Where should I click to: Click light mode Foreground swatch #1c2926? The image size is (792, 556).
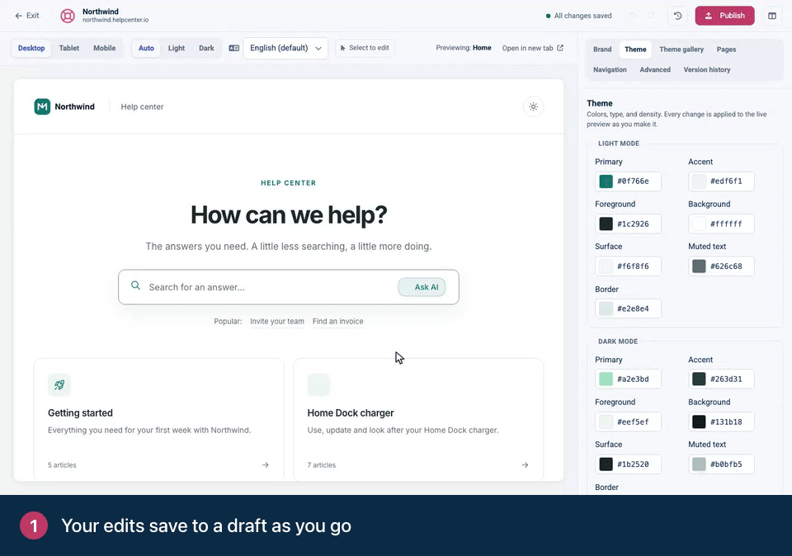pyautogui.click(x=606, y=224)
